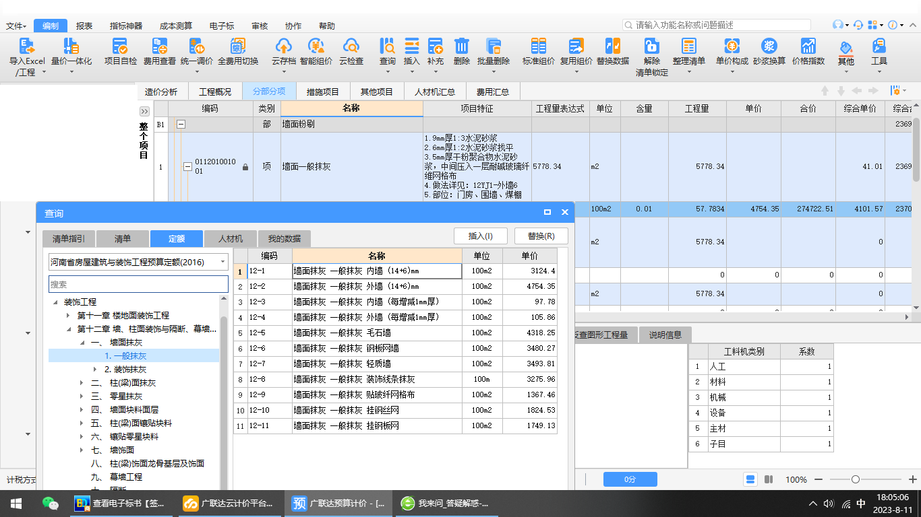Click the 批量删除 icon
Screen dimensions: 921x517
click(494, 46)
